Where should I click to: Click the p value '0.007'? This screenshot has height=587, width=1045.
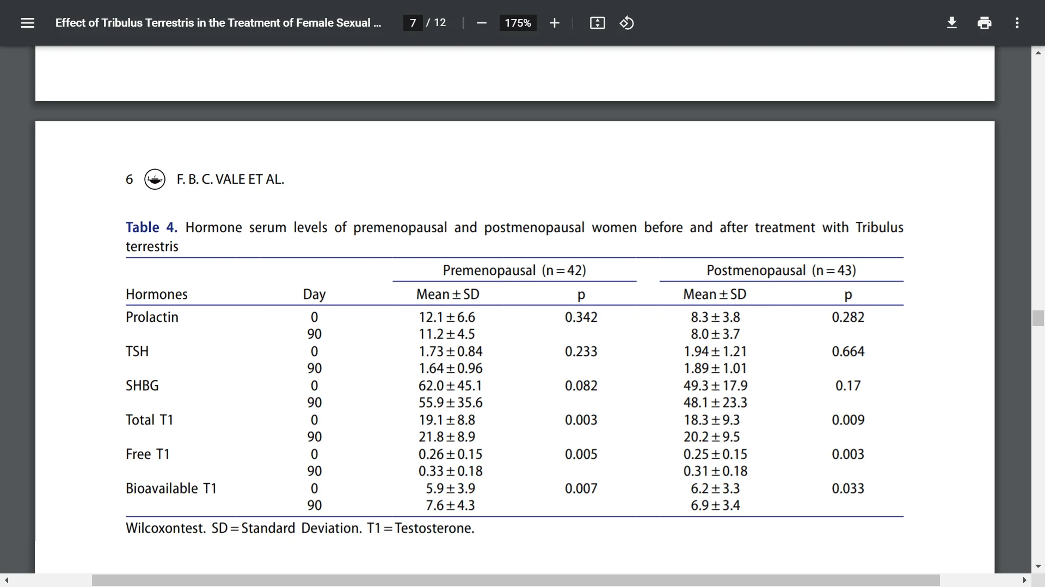click(581, 488)
